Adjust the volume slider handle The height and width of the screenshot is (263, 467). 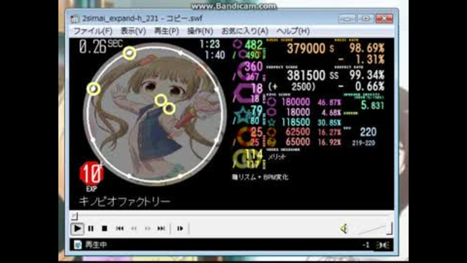pos(389,228)
